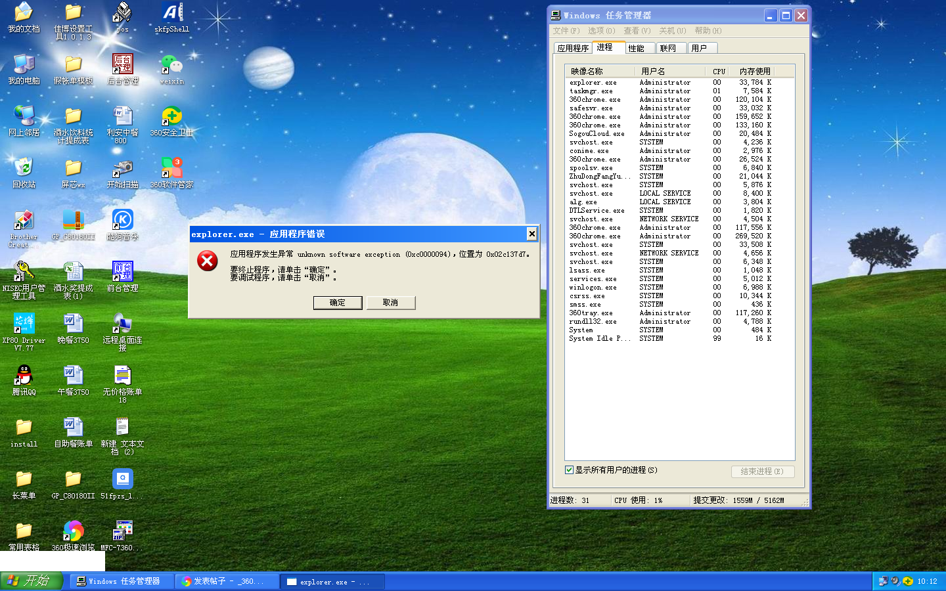Switch to the 应用程序 tab
Screen dimensions: 946x591
[573, 48]
